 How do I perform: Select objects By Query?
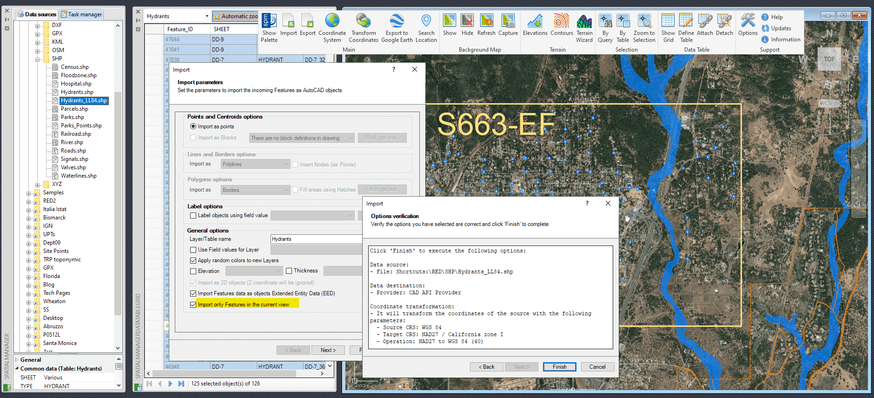coord(605,28)
